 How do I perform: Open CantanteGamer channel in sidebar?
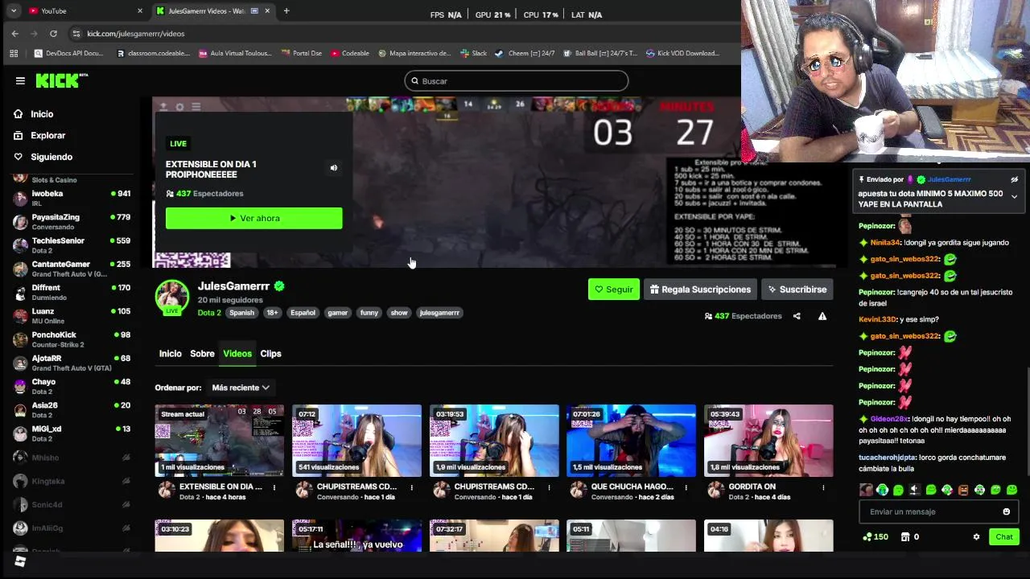72,269
